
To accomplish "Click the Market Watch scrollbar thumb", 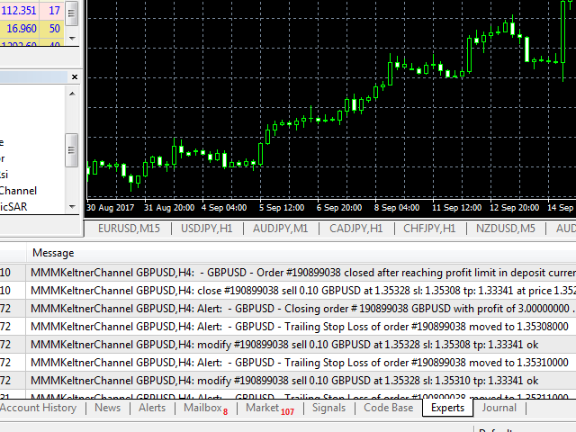I will pyautogui.click(x=72, y=13).
